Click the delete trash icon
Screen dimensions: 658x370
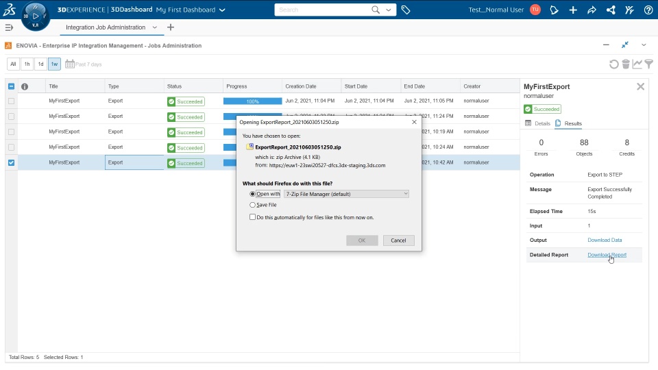point(626,64)
